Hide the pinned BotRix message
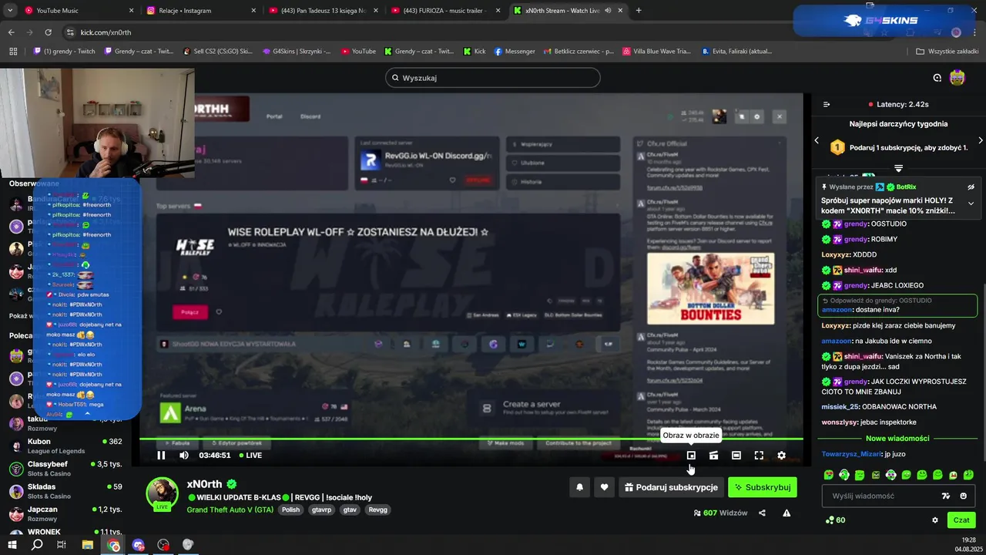986x555 pixels. click(x=971, y=187)
